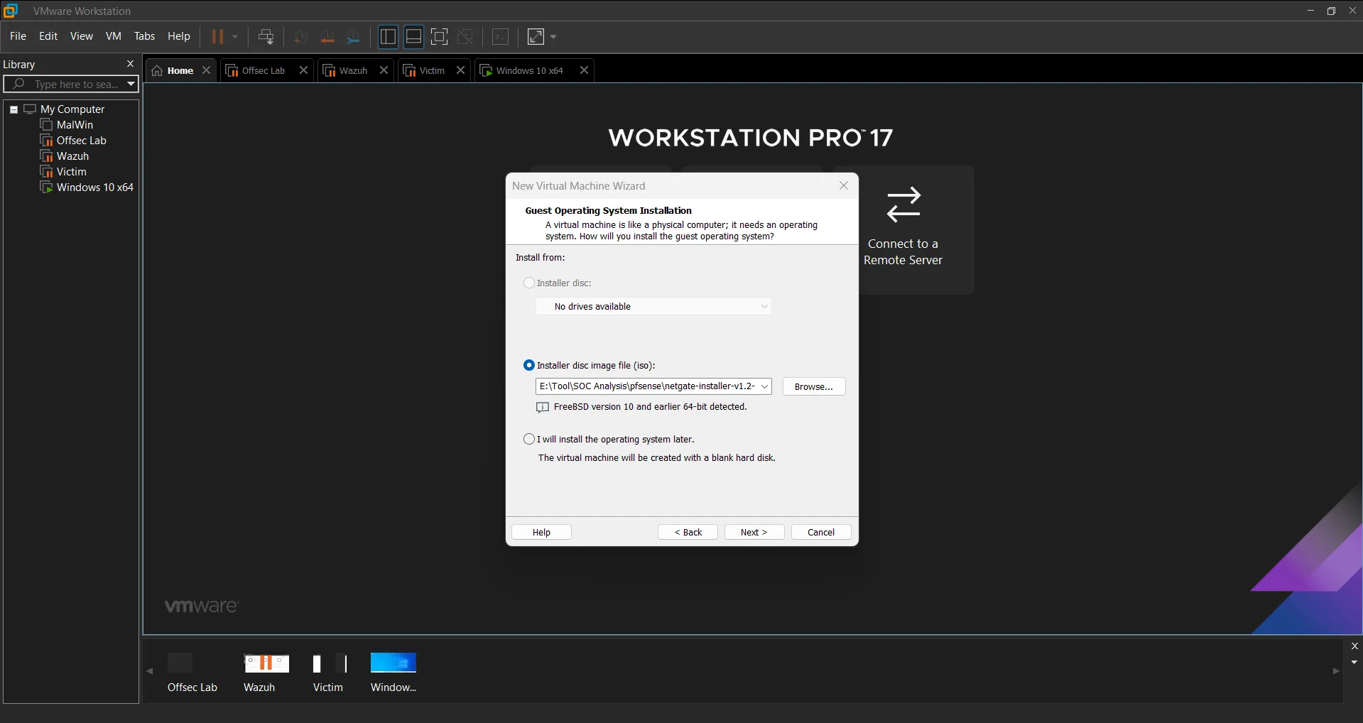Click the Unity mode toolbar icon
Screen dimensions: 1363x723
pyautogui.click(x=465, y=36)
